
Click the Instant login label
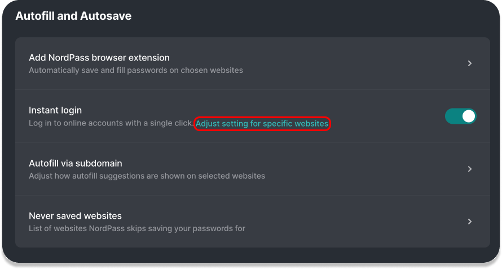point(55,110)
